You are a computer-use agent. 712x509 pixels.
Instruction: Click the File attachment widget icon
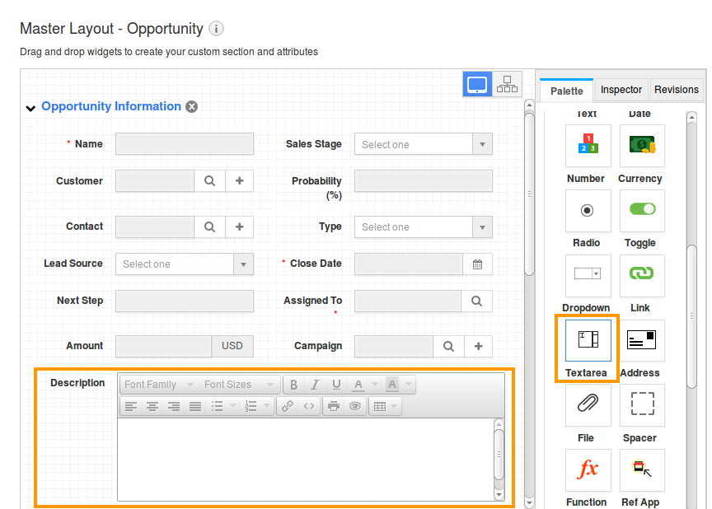[x=588, y=404]
